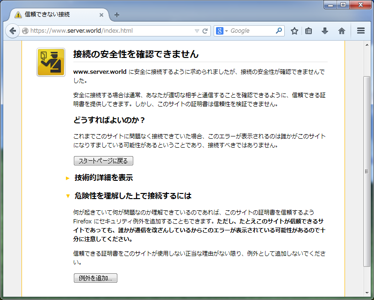
Task: Reload the page with the refresh icon
Action: tap(205, 31)
